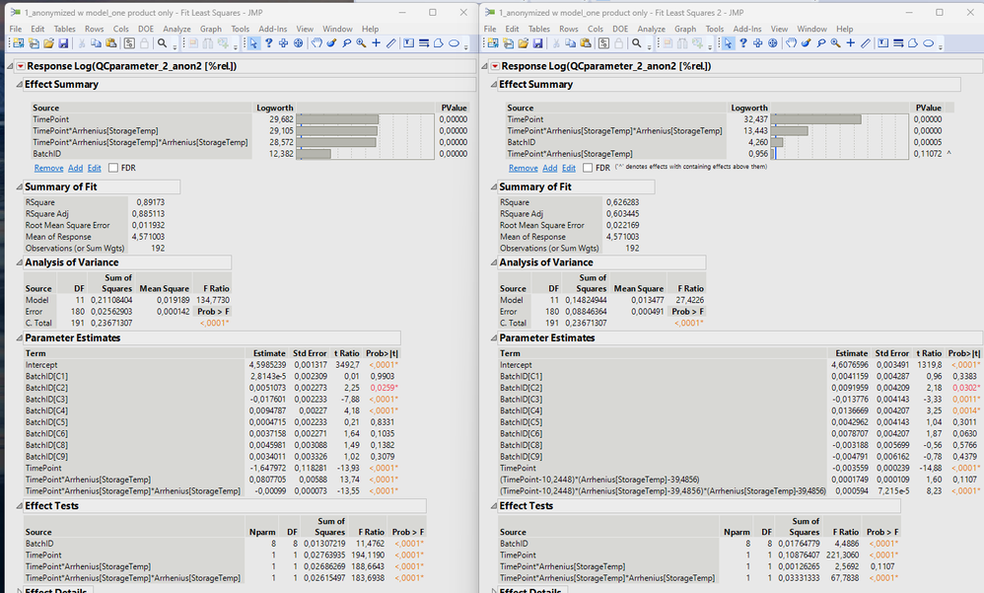Image resolution: width=984 pixels, height=593 pixels.
Task: Enable FDR checkbox in right window
Action: pyautogui.click(x=586, y=169)
